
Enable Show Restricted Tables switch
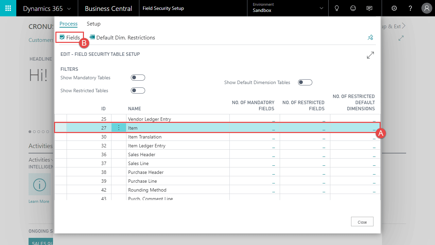tap(138, 91)
